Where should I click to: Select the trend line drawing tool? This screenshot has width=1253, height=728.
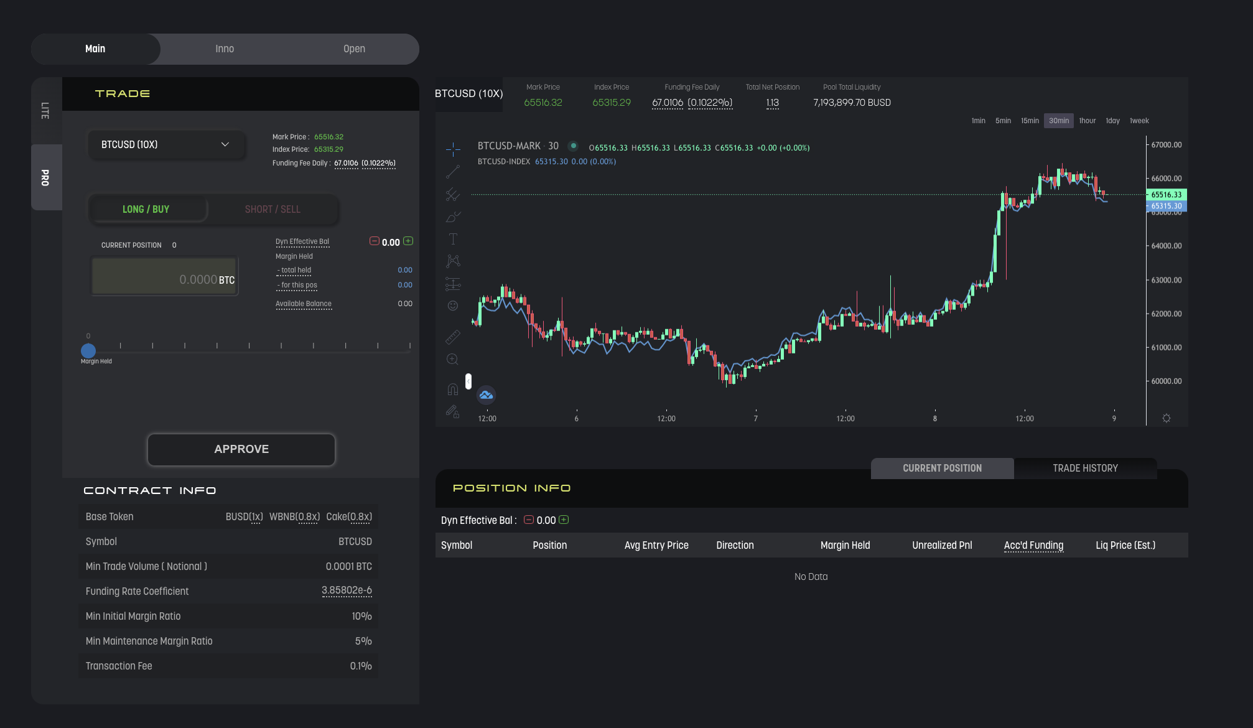[453, 172]
